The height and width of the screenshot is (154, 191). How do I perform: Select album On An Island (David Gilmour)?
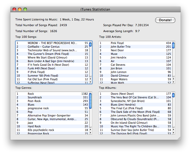[135, 123]
